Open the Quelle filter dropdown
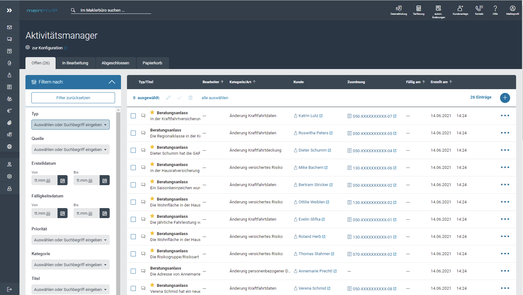Image resolution: width=523 pixels, height=295 pixels. pyautogui.click(x=70, y=149)
